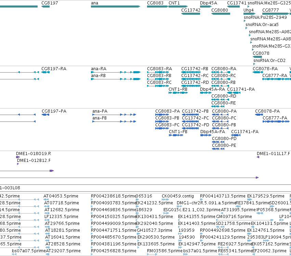This screenshot has width=291, height=256.
Task: Click the EK241232.5prime EST label
Action: [x=154, y=203]
